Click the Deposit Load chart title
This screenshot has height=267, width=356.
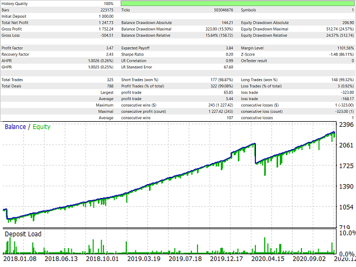coord(23,234)
